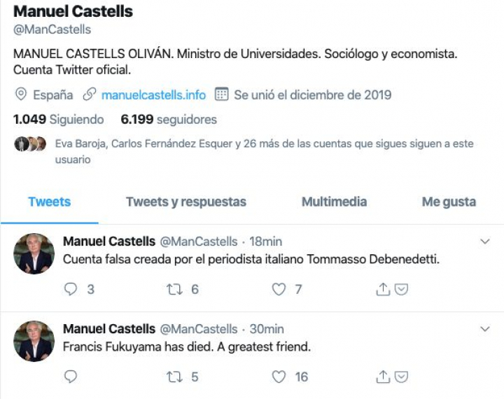Select the Me gusta tab
Image resolution: width=504 pixels, height=399 pixels.
(449, 202)
